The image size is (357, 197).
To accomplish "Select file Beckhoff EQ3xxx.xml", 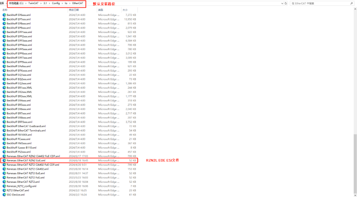I will coord(19,84).
